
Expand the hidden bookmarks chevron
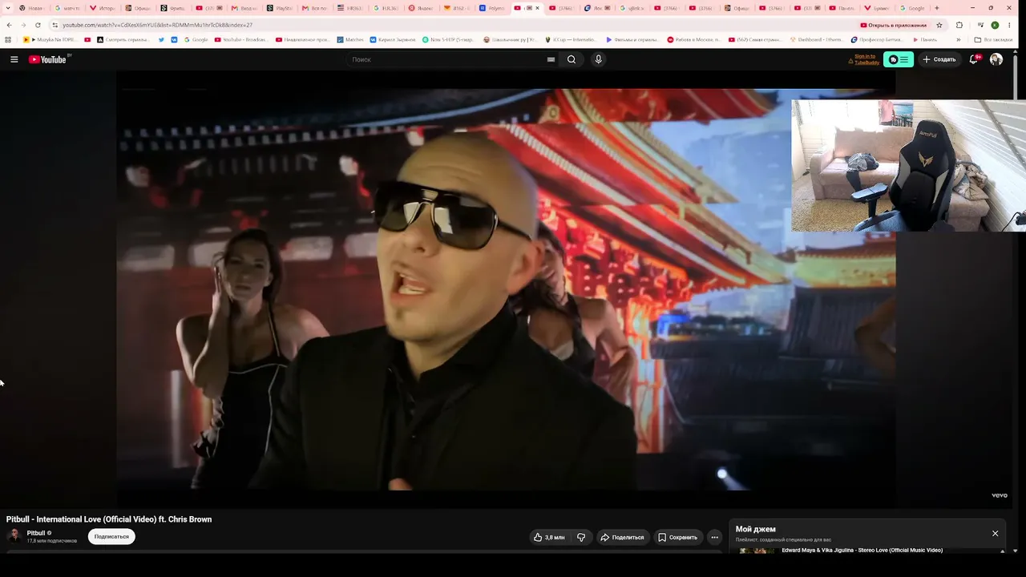959,39
